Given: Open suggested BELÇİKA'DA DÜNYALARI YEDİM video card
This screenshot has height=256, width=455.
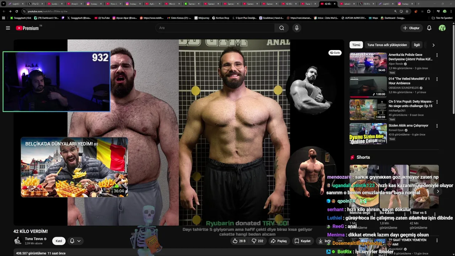Looking at the screenshot, I should [74, 167].
